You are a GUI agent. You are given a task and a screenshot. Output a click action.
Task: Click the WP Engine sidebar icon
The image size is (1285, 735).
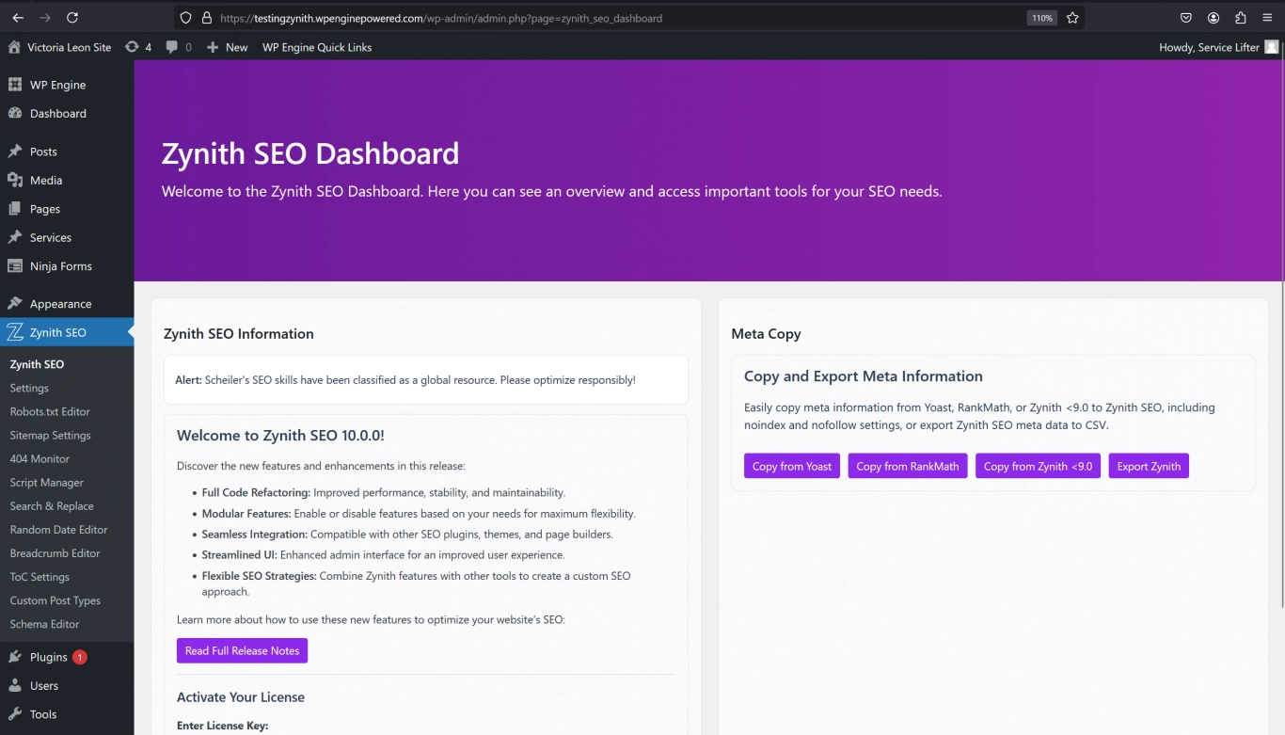(14, 85)
